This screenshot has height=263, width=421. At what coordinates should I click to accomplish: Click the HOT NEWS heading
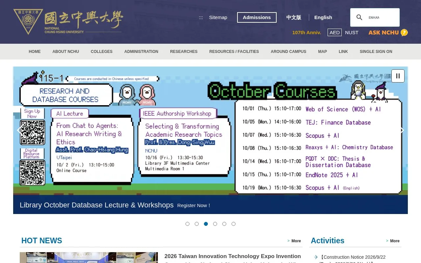[x=42, y=241]
